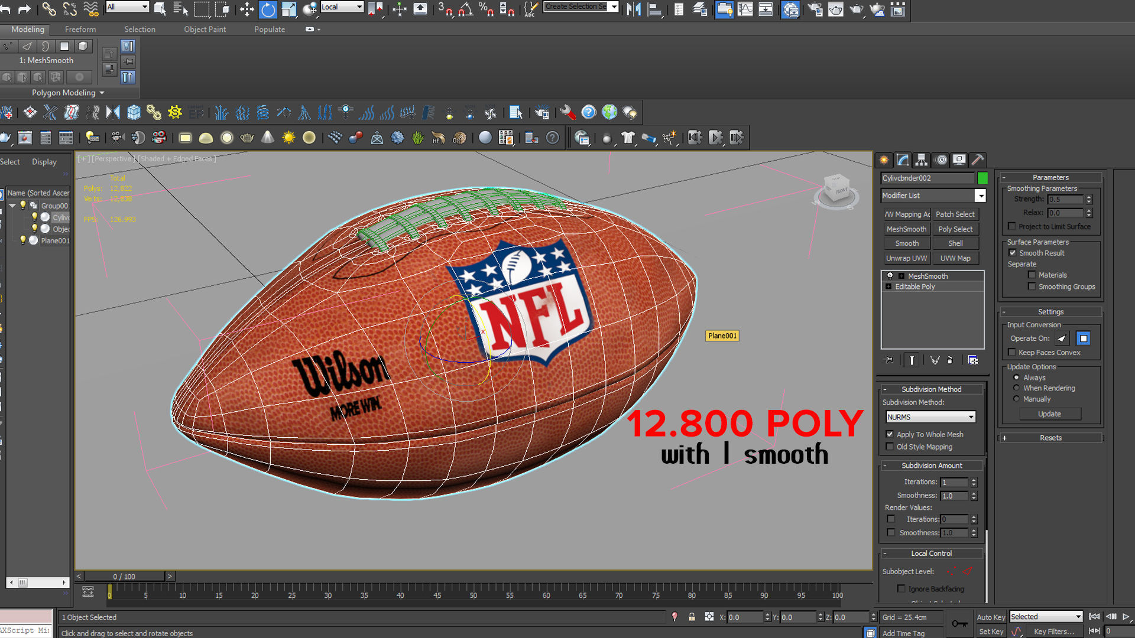Click the Update button
Screen dimensions: 1135x638
[x=1049, y=414]
